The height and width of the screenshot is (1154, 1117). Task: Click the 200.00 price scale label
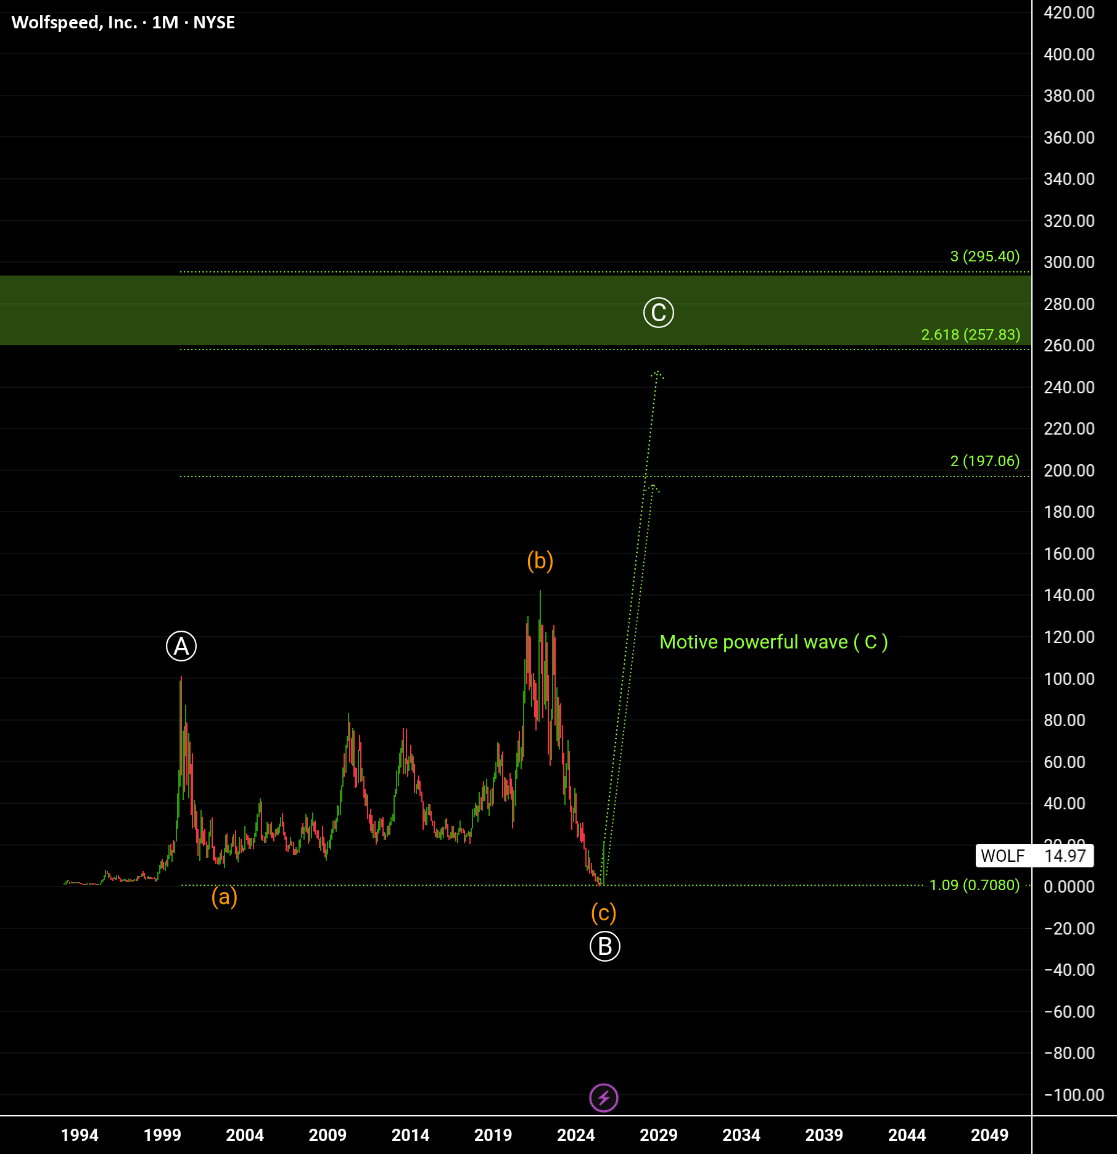(x=1069, y=471)
